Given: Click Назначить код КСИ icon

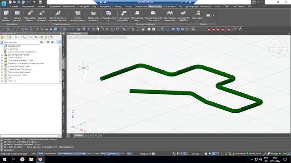Looking at the screenshot, I should click(x=124, y=16).
